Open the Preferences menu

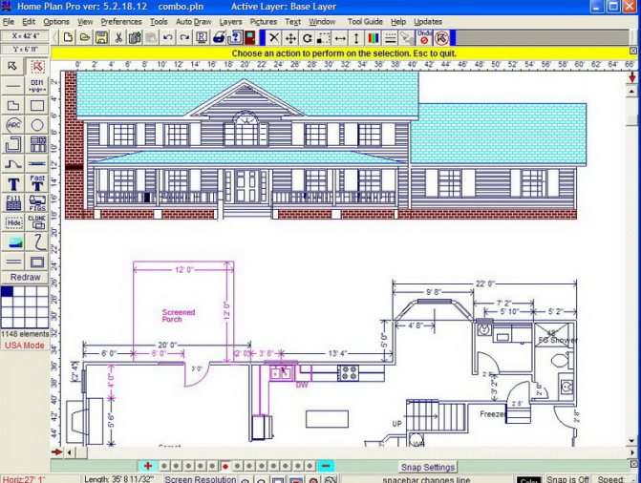[x=121, y=22]
